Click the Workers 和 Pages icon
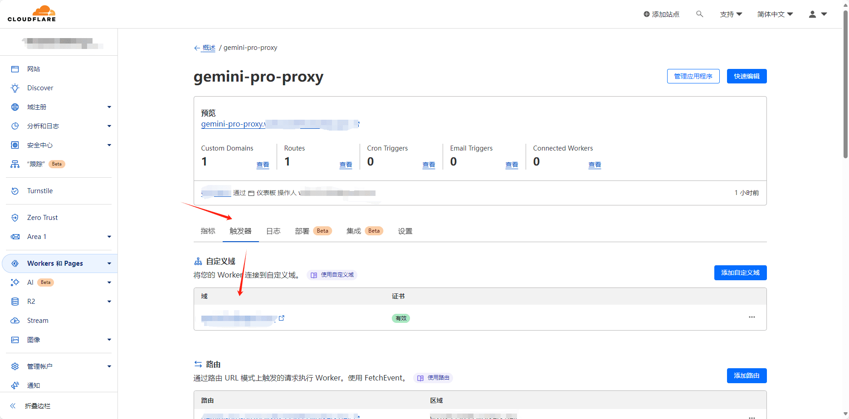The image size is (849, 419). 15,263
